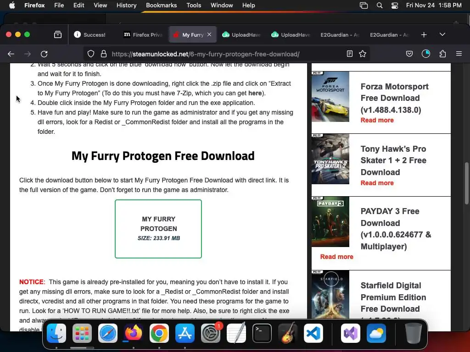Open Starfield Digital Premium Edition link
The image size is (470, 352).
pyautogui.click(x=393, y=297)
